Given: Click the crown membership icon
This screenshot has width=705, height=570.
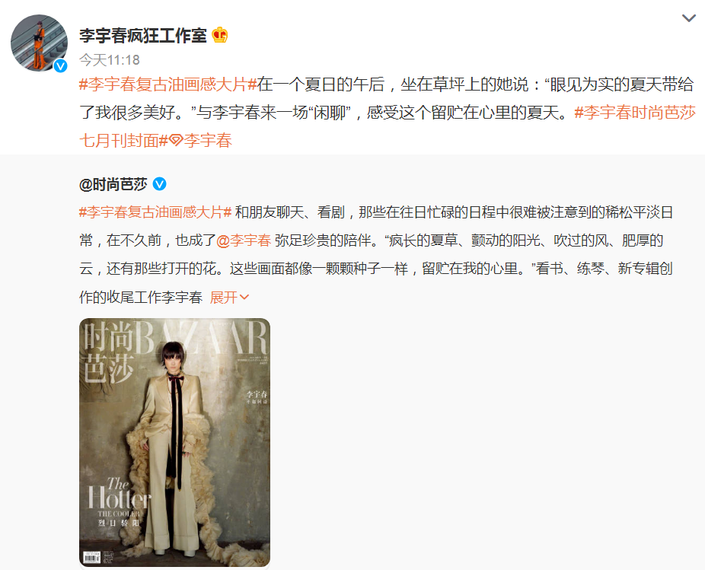Looking at the screenshot, I should click(220, 35).
